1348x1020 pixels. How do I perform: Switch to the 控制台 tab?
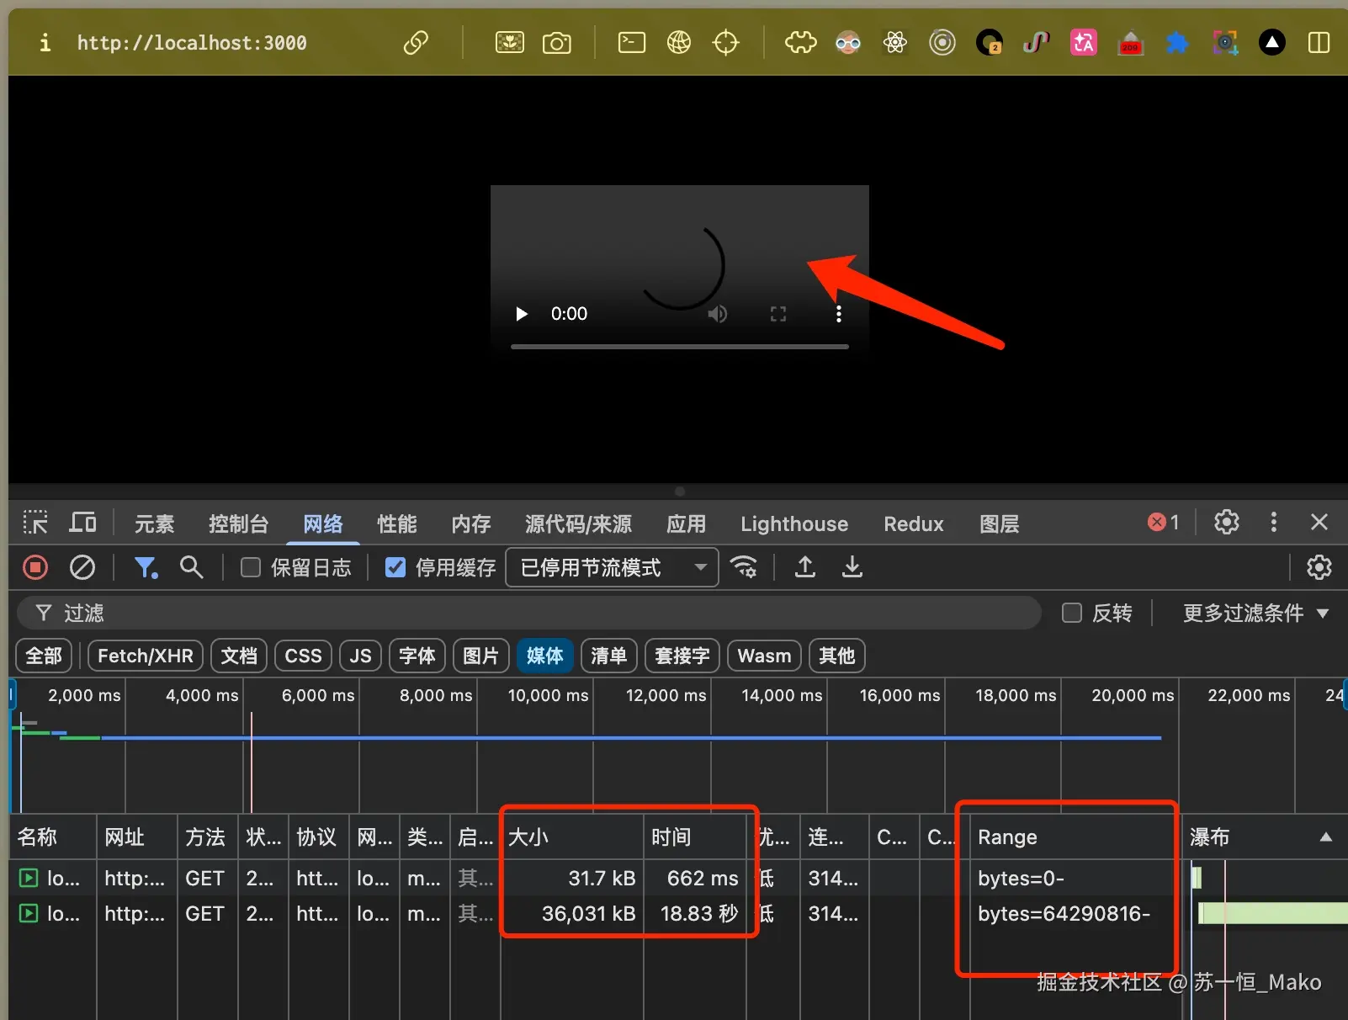[238, 523]
